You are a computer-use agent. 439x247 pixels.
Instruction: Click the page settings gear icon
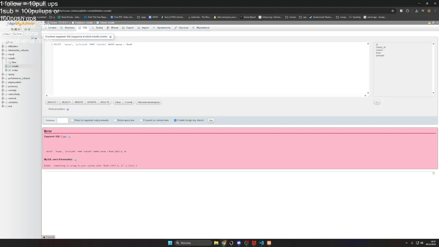pyautogui.click(x=434, y=23)
